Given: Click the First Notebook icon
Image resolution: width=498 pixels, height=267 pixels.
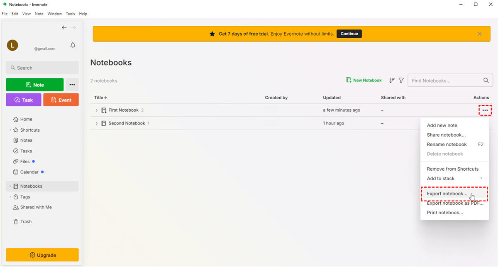Looking at the screenshot, I should pos(104,110).
